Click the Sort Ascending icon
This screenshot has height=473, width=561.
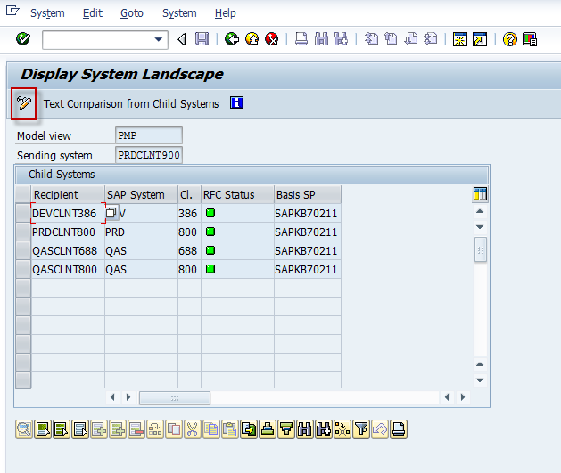(268, 429)
